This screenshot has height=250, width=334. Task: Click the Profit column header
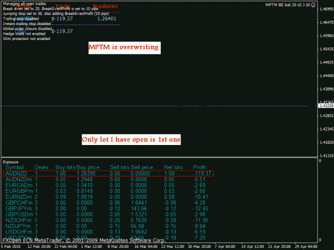pos(199,167)
